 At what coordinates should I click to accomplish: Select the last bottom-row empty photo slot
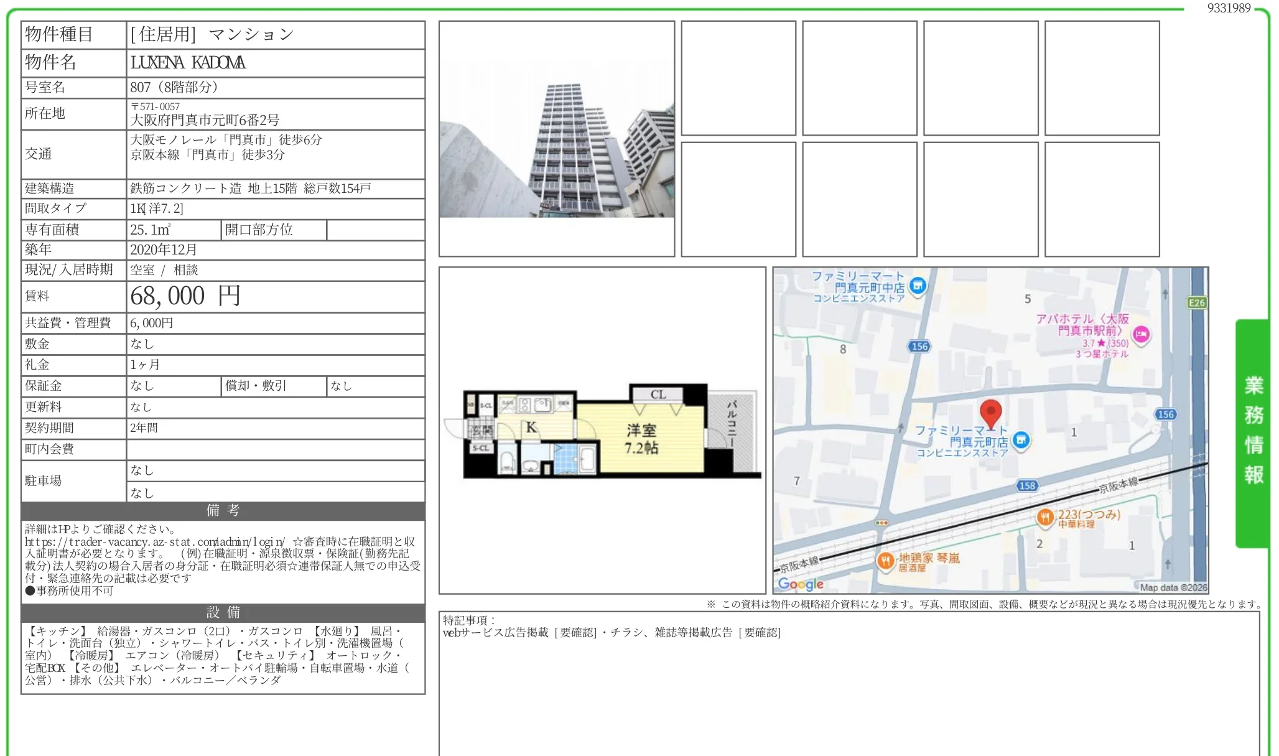[1102, 199]
